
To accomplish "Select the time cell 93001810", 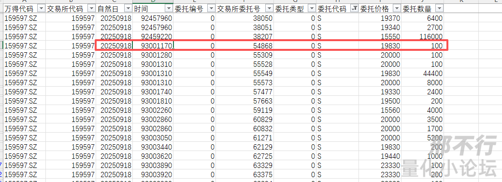I will coord(153,101).
